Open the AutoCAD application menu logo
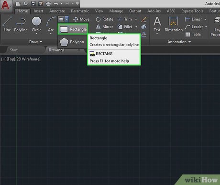 [x=6, y=6]
